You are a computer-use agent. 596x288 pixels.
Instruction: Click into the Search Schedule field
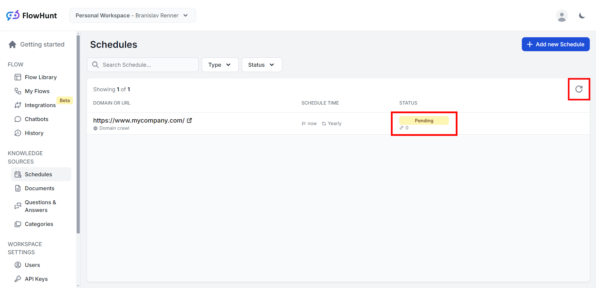pos(146,65)
